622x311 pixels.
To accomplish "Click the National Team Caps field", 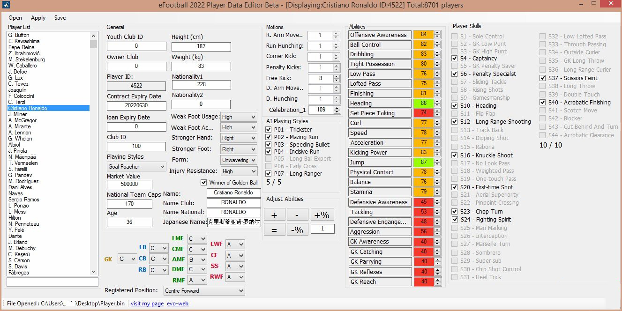I will click(129, 204).
